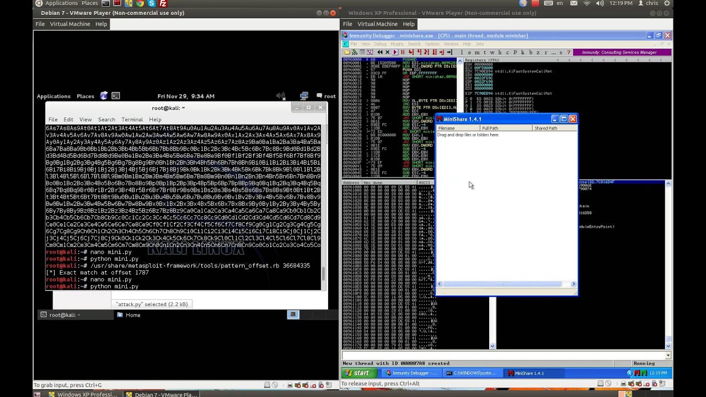Click the Shared Path column header in MiniShare
Image resolution: width=706 pixels, height=397 pixels.
click(554, 128)
